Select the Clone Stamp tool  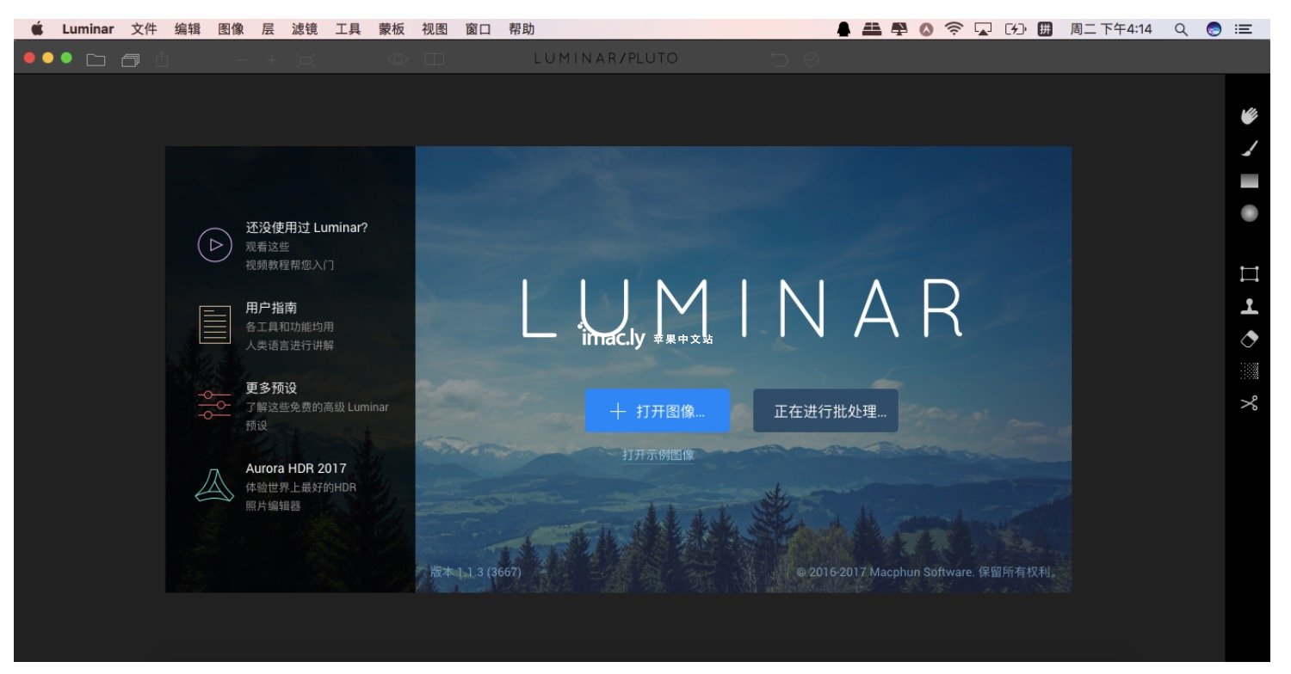pos(1249,306)
